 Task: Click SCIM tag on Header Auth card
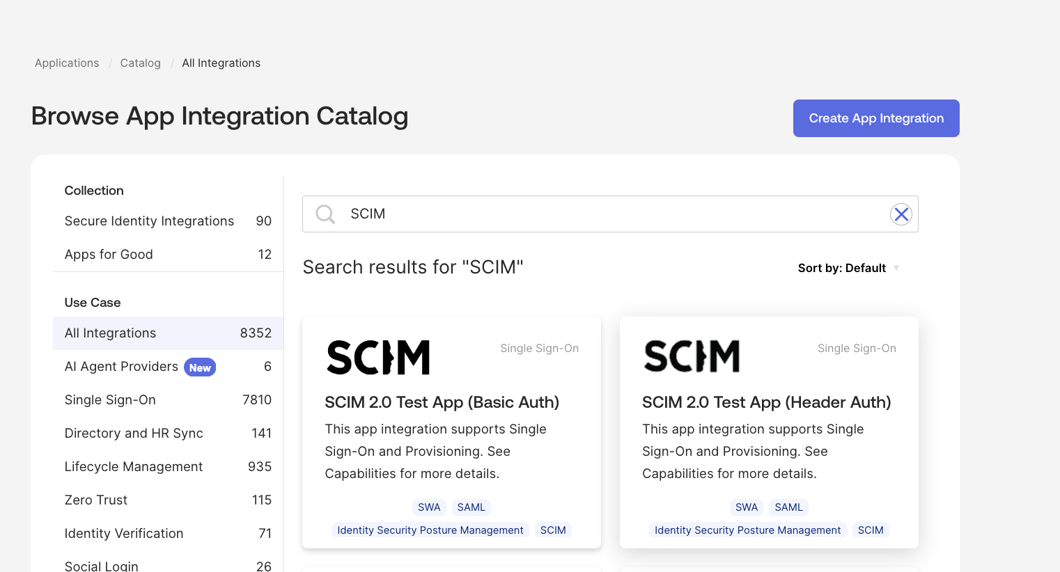tap(871, 530)
